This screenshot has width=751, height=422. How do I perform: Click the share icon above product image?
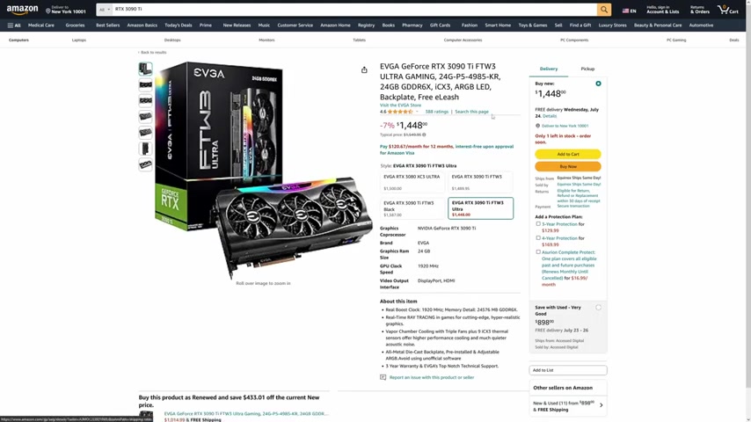364,70
